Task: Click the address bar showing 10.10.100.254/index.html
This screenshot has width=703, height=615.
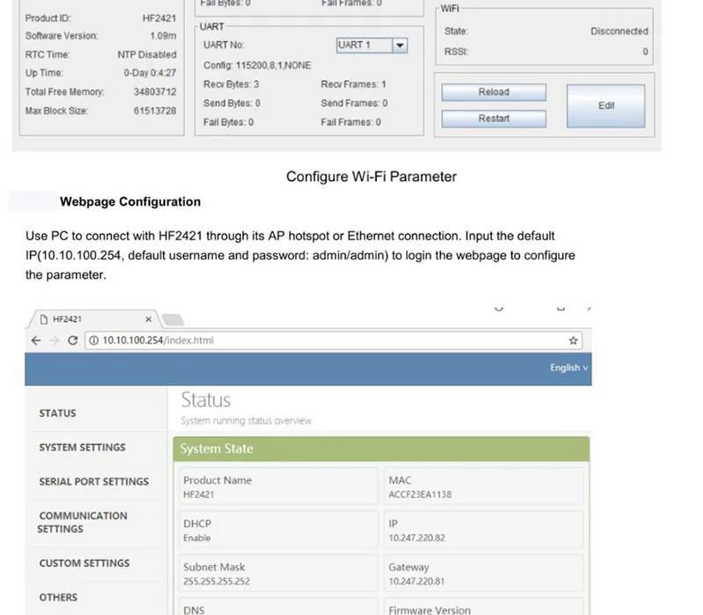Action: click(333, 341)
